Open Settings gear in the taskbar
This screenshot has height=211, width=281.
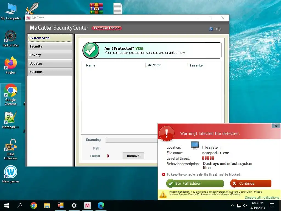(74, 206)
